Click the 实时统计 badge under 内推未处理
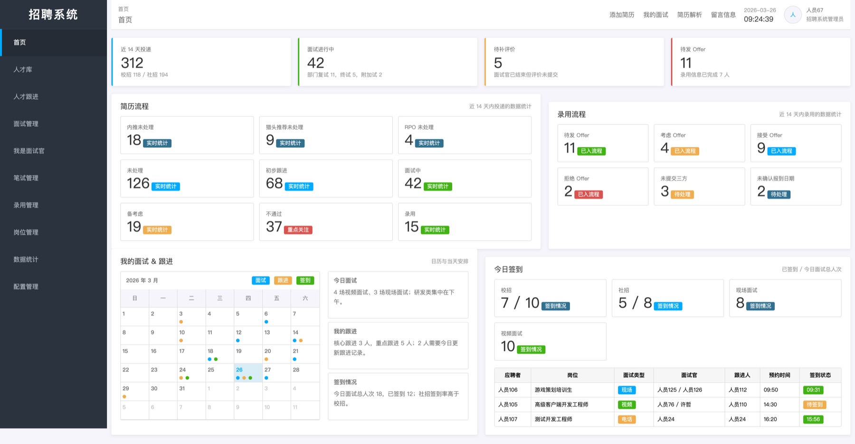The image size is (855, 444). pos(157,143)
